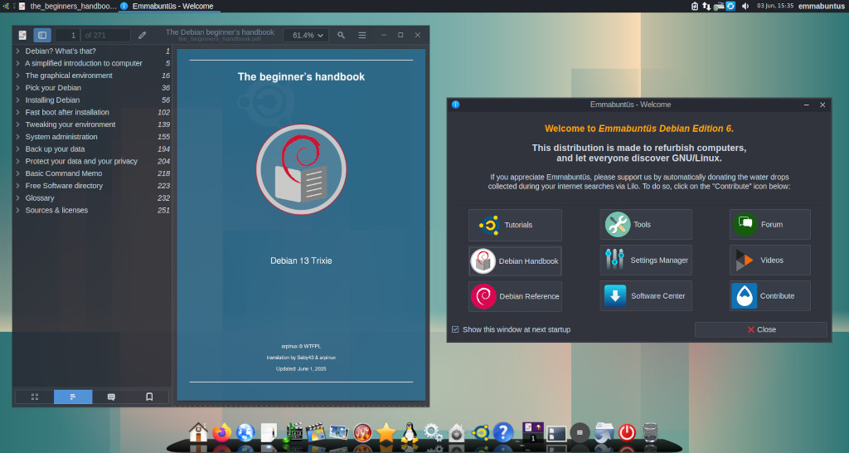Image resolution: width=849 pixels, height=453 pixels.
Task: Click the blue update refresh tray icon
Action: (x=730, y=6)
